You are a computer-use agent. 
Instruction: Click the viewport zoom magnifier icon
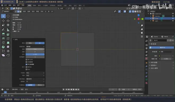pyautogui.click(x=142, y=25)
